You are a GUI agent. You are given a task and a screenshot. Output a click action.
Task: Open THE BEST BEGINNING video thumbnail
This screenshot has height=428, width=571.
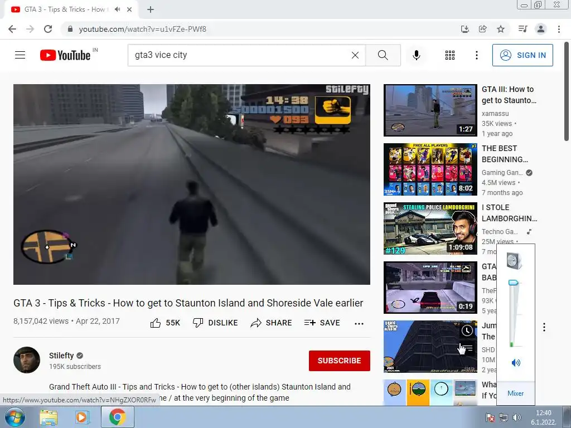pyautogui.click(x=430, y=169)
